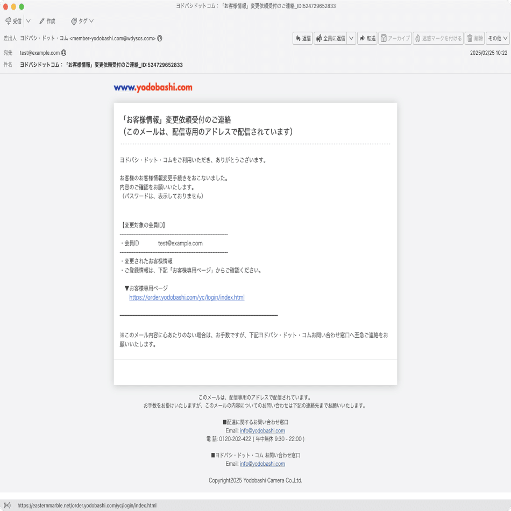Click the www.yodobashi.com logo image

click(x=152, y=87)
